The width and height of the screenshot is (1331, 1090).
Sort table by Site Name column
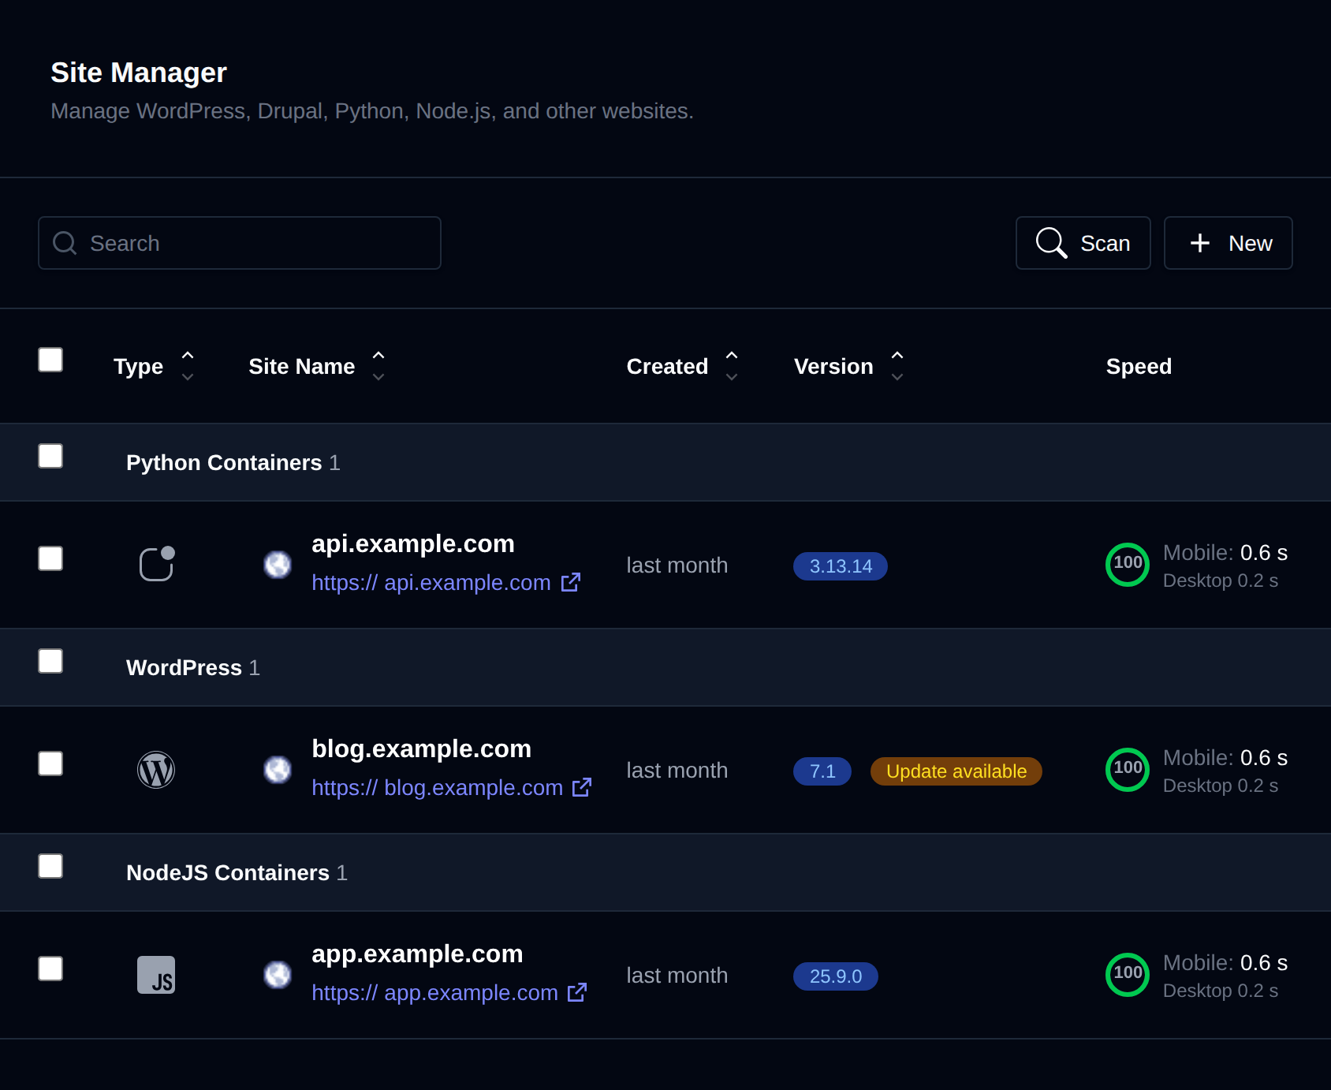317,366
